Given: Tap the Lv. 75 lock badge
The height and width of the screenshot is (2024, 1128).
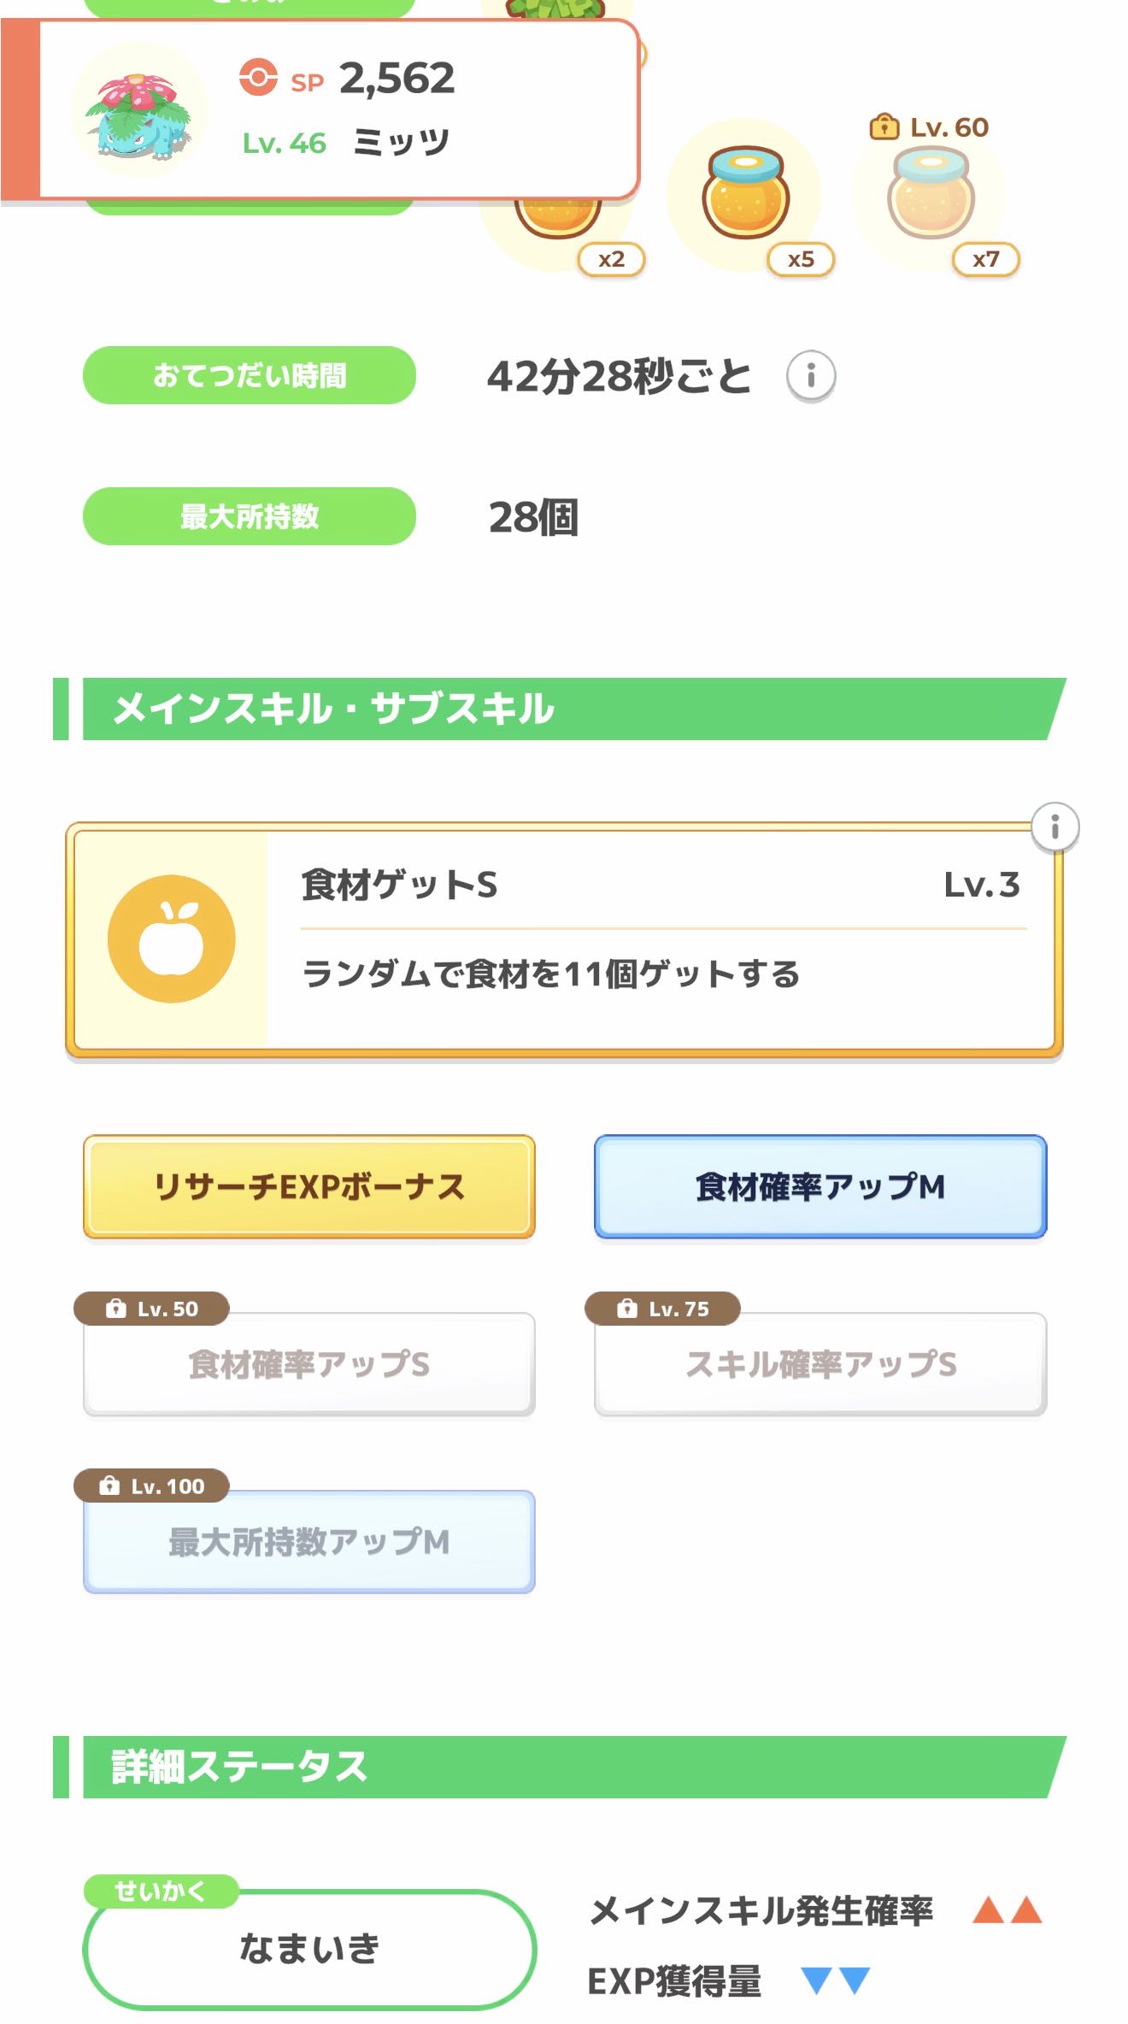Looking at the screenshot, I should pyautogui.click(x=662, y=1309).
